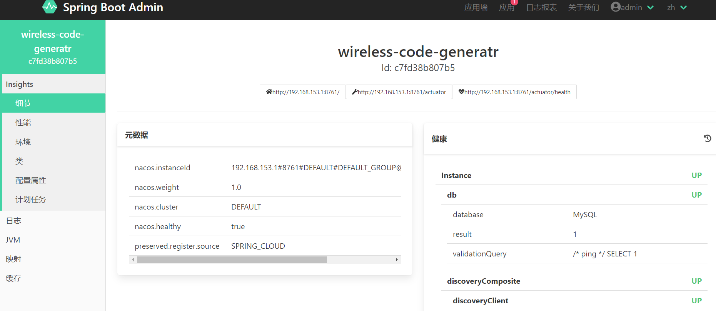Image resolution: width=716 pixels, height=311 pixels.
Task: Click the wireless-code-generatr sidebar header
Action: point(53,47)
